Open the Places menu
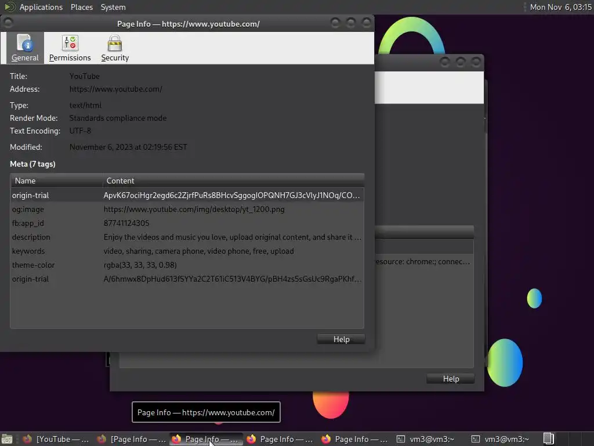Image resolution: width=594 pixels, height=446 pixels. (81, 7)
